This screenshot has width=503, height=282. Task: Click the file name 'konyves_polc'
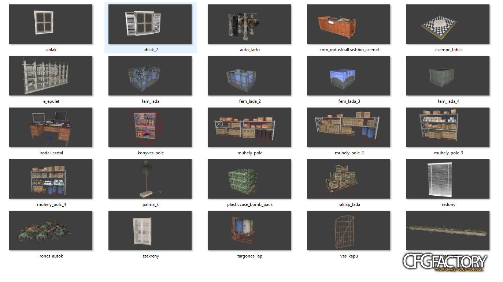click(x=151, y=153)
